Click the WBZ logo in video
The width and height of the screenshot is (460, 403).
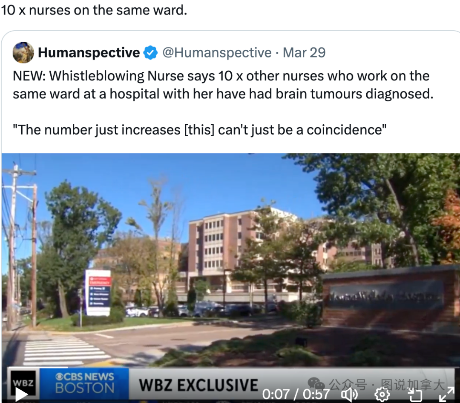click(23, 382)
